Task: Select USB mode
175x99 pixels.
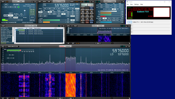Action: 72,9
